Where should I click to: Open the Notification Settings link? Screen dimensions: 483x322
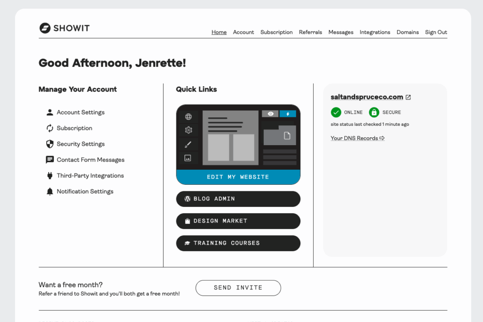coord(85,191)
